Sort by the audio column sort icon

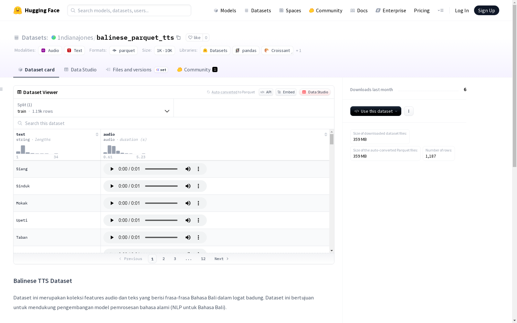pos(326,134)
